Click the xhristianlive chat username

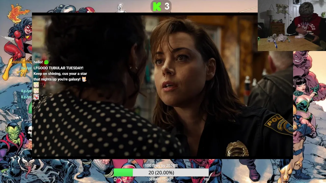(21, 62)
